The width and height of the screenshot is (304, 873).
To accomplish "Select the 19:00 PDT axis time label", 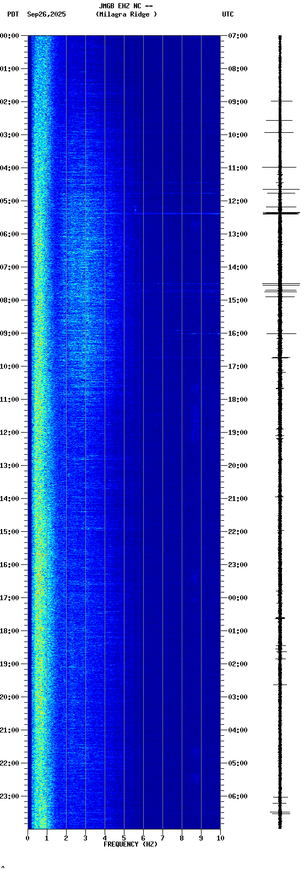I will click(9, 664).
